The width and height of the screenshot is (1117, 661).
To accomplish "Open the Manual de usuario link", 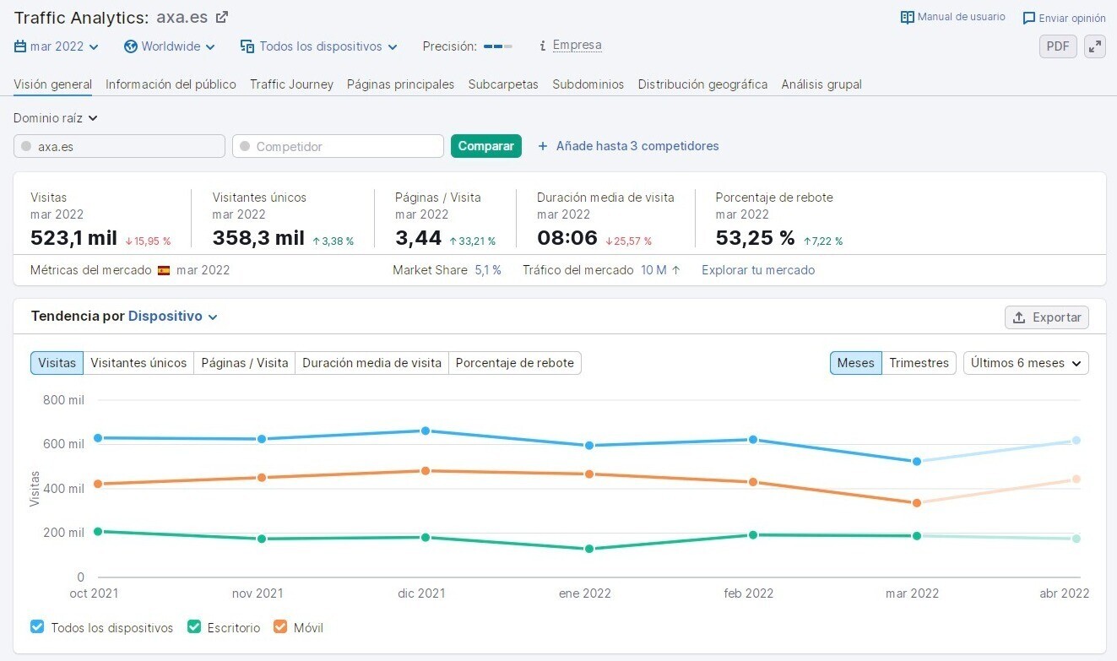I will (x=962, y=17).
